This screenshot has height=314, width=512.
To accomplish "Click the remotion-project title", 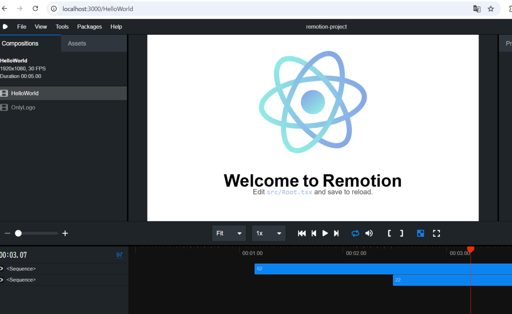I will (x=326, y=26).
